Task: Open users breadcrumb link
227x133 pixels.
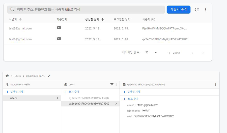Action: click(x=18, y=76)
